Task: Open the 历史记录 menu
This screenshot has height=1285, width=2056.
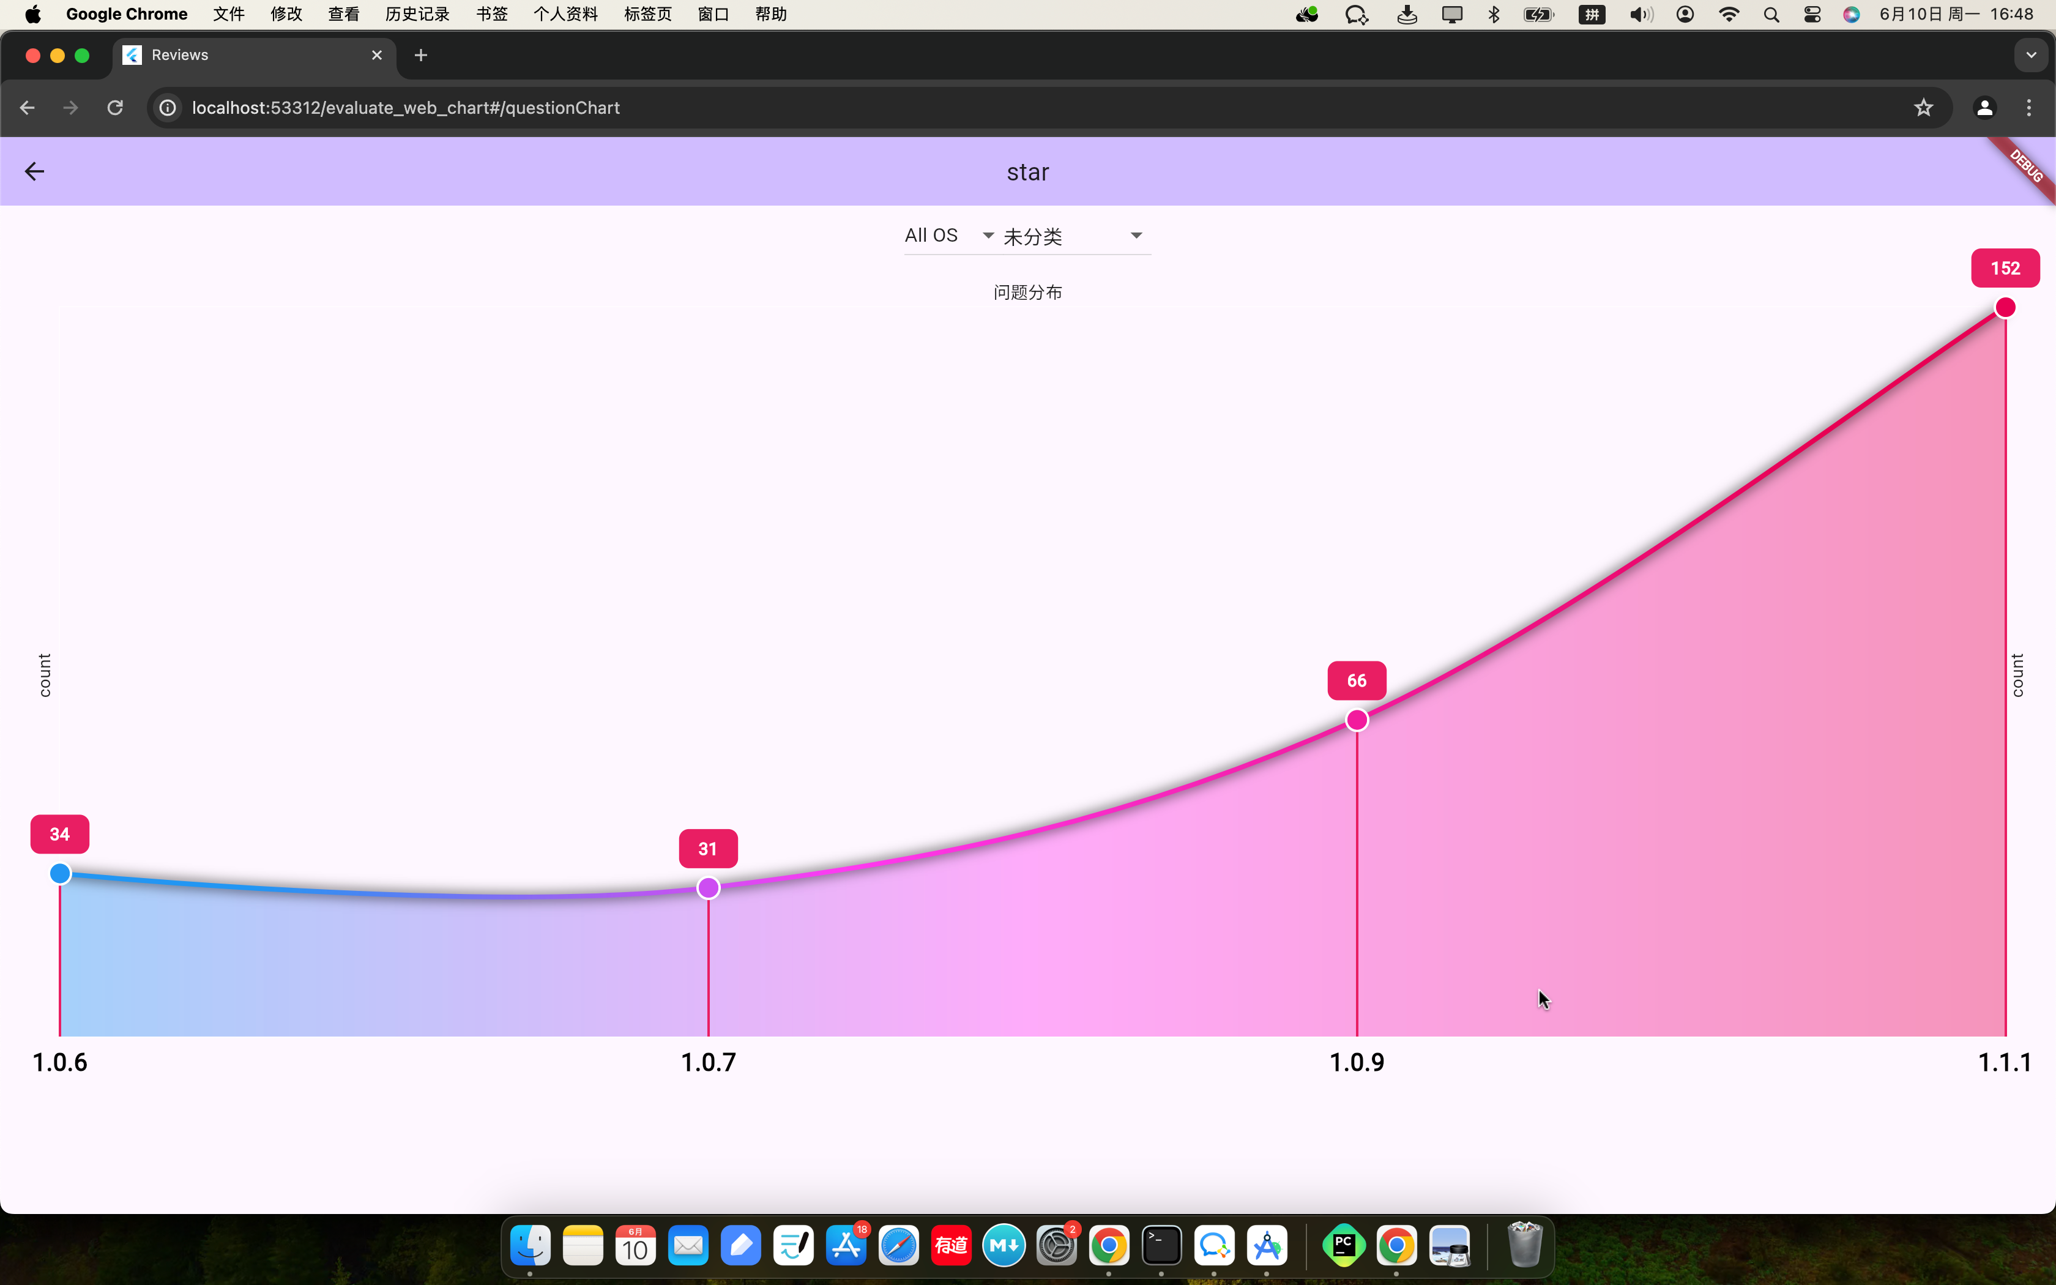Action: pos(417,15)
